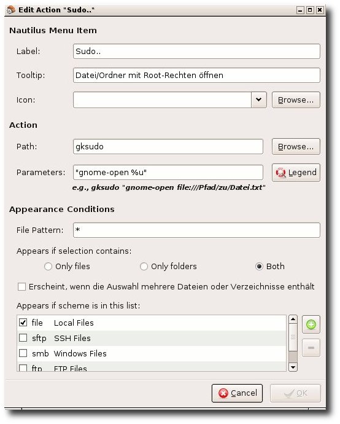Click the Label field containing Sudo..
Screen dimensions: 340x424
[x=196, y=52]
